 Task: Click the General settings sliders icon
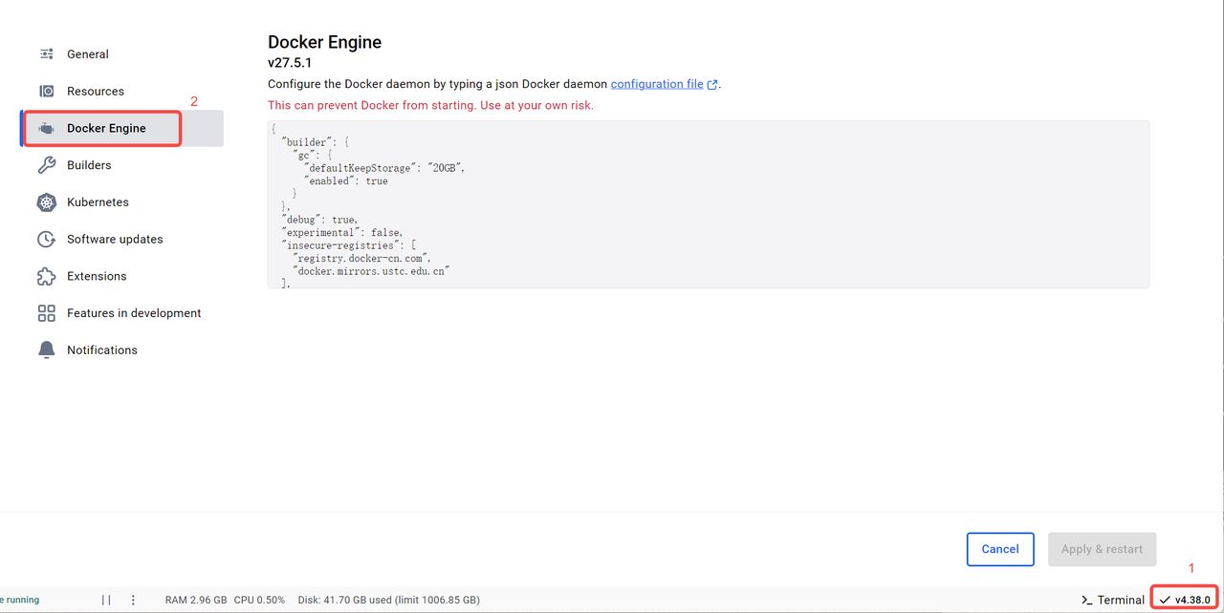tap(46, 54)
